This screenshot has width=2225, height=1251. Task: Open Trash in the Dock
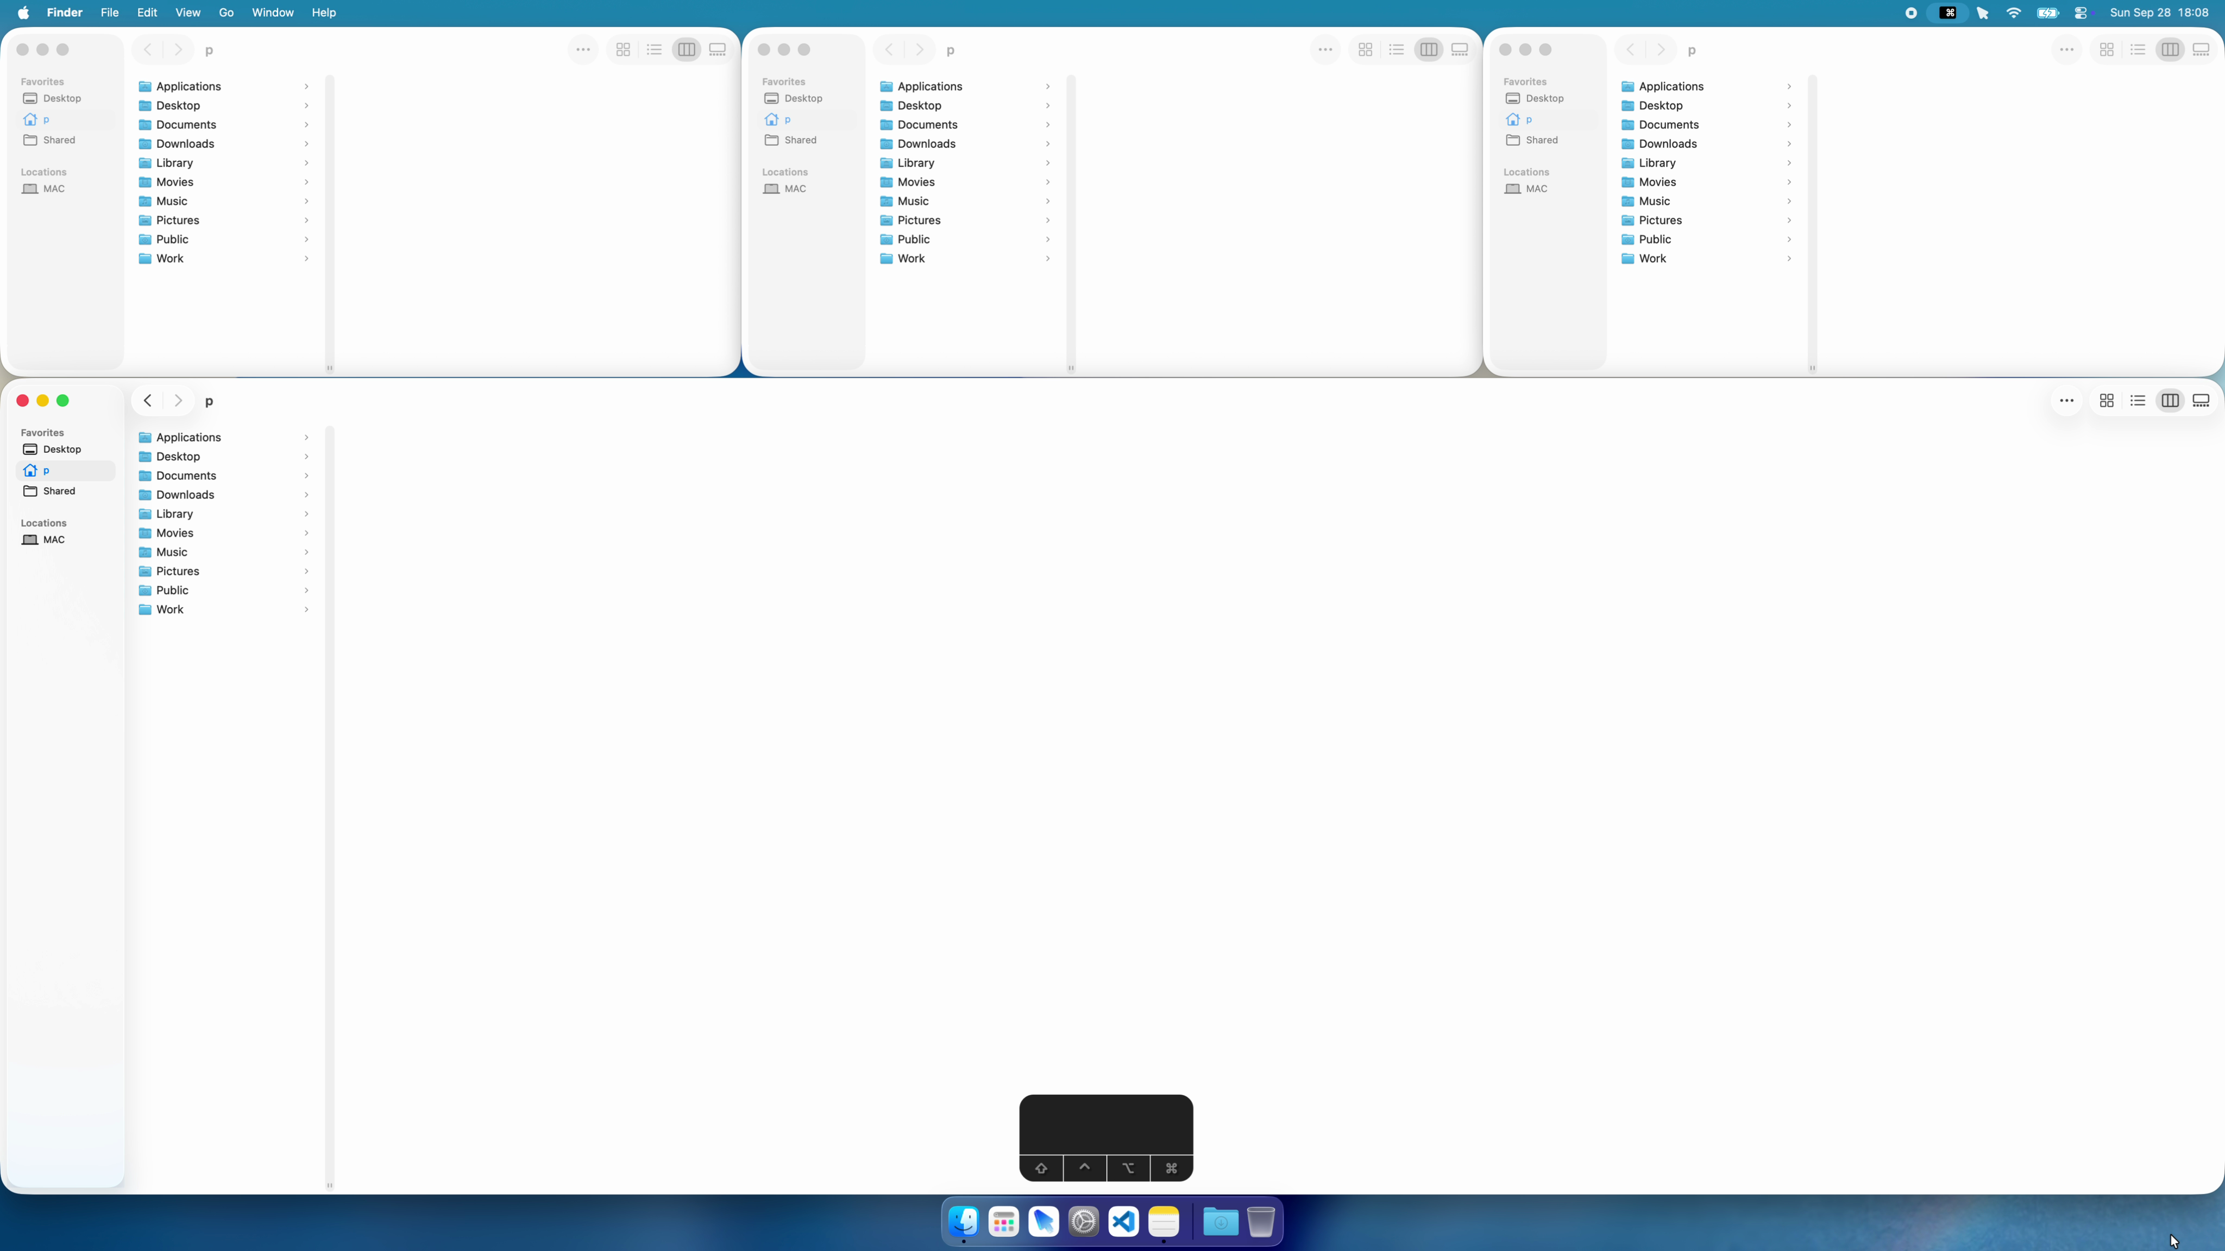click(x=1260, y=1222)
